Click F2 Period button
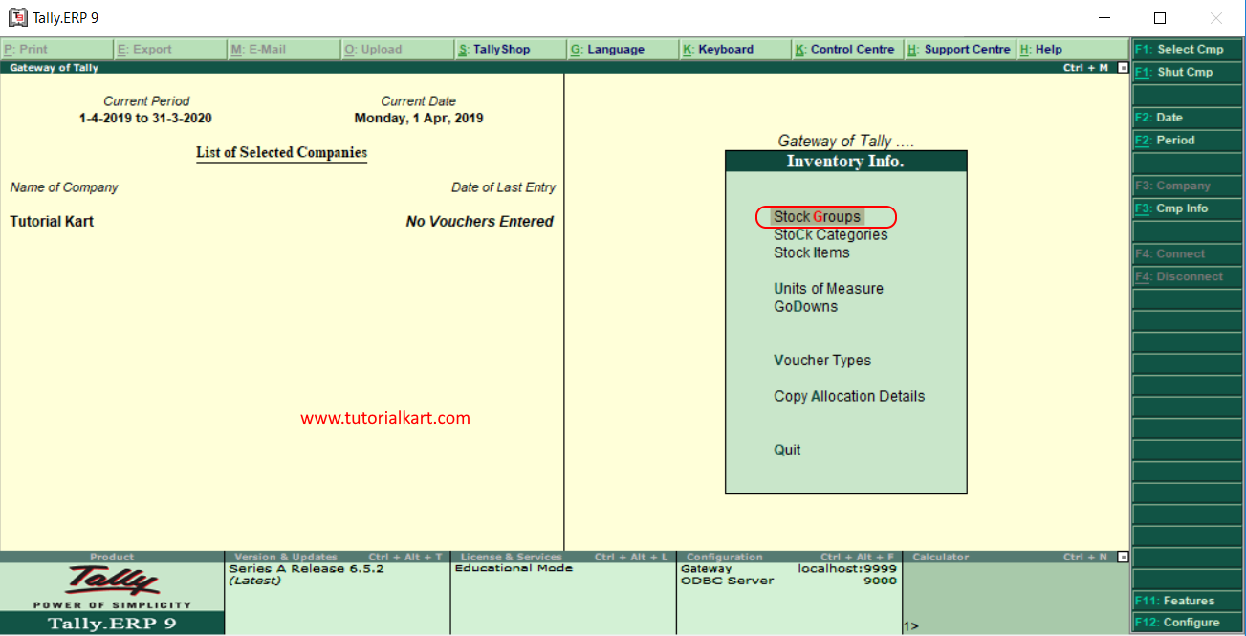 tap(1189, 141)
